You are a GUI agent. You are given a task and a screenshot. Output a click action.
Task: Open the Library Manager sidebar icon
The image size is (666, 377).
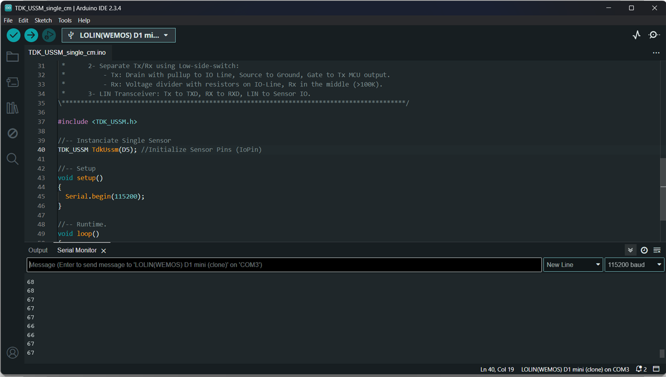pyautogui.click(x=13, y=108)
